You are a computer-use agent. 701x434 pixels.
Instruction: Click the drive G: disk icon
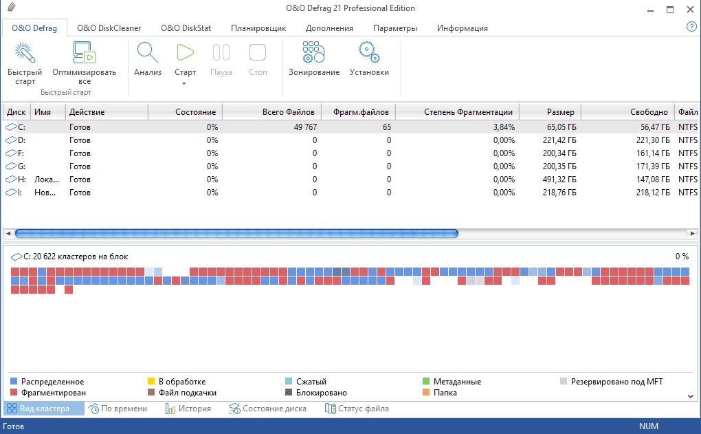pos(11,166)
